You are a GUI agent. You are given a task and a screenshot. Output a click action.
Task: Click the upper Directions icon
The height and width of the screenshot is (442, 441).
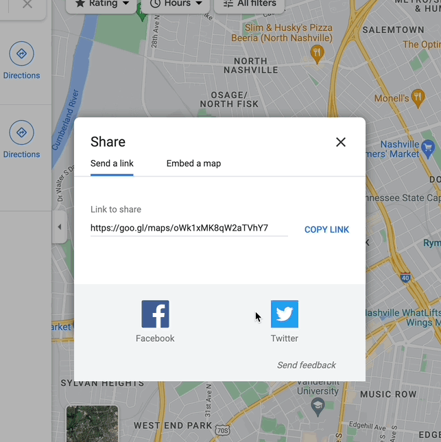[21, 54]
